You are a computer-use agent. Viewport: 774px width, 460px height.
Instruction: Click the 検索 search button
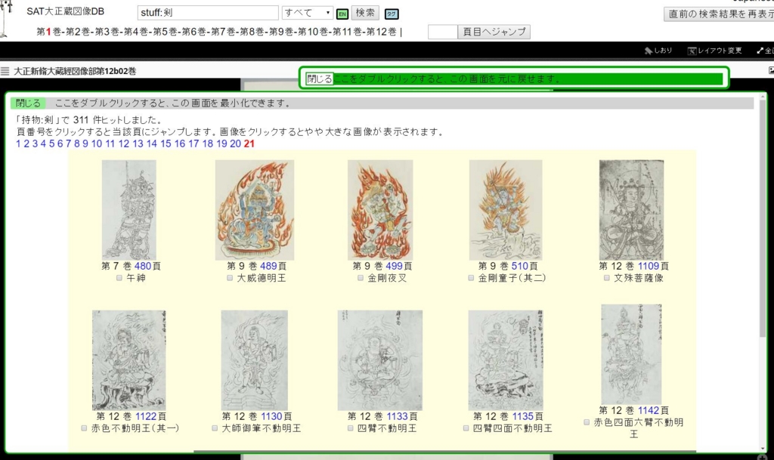pyautogui.click(x=365, y=13)
